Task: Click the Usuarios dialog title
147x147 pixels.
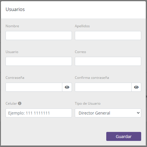Action: coord(15,9)
